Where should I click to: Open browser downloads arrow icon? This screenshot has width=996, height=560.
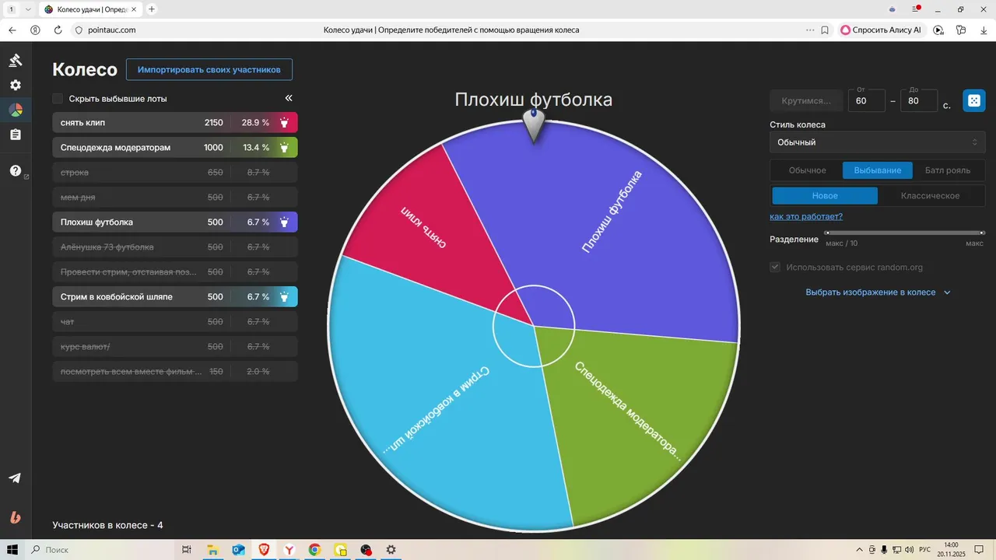[984, 30]
